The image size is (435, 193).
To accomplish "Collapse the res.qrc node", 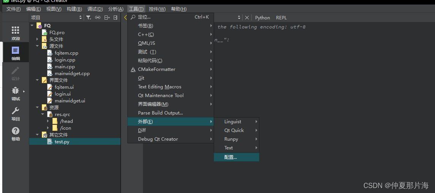I will tap(43, 114).
